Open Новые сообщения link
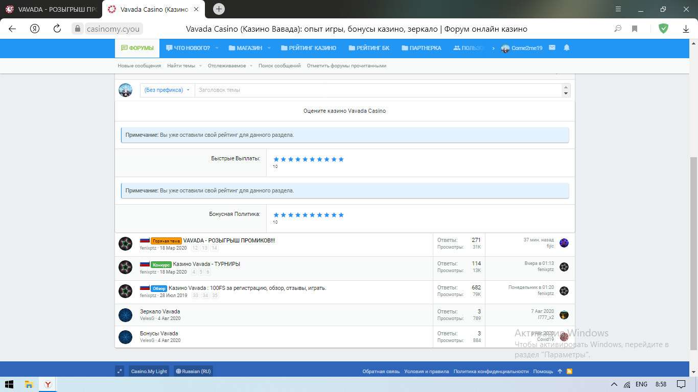 click(139, 66)
